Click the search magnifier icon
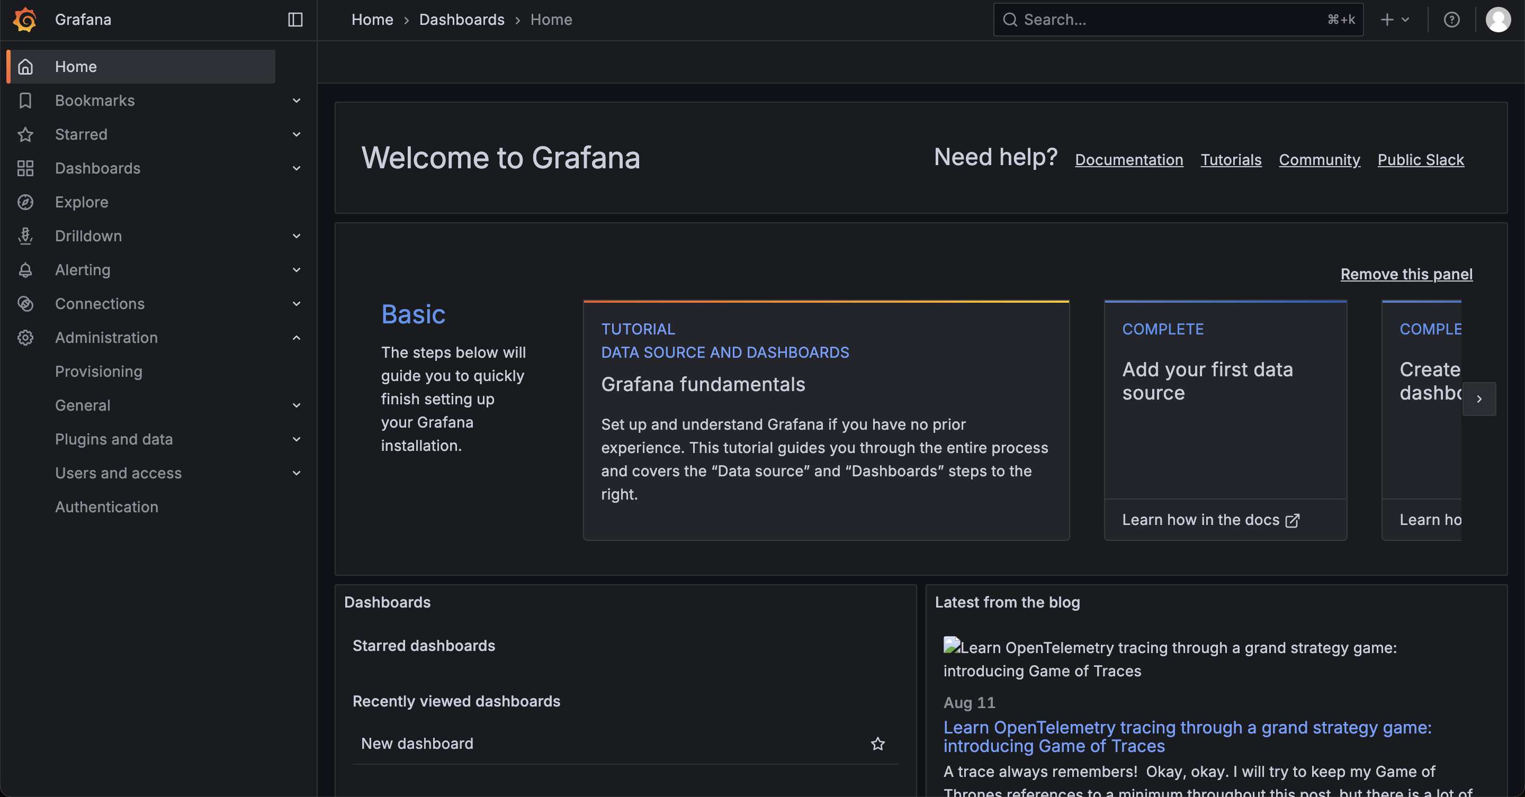1525x797 pixels. (1010, 20)
